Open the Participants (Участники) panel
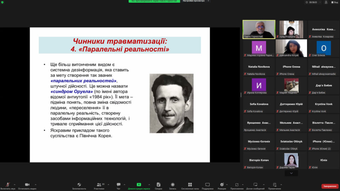 tap(99, 185)
